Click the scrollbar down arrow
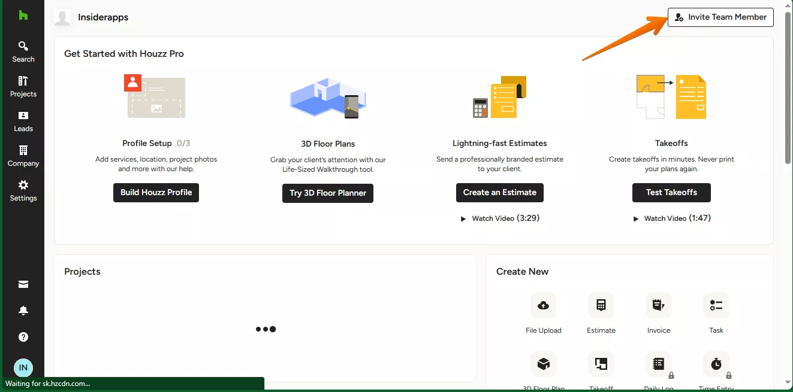 pos(788,382)
